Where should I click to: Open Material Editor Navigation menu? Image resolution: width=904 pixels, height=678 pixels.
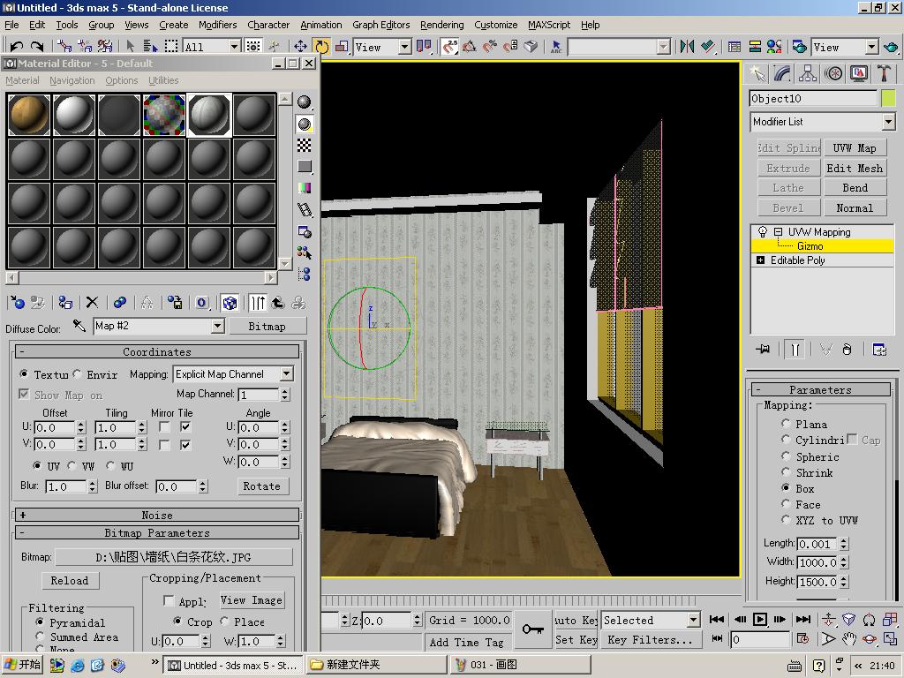tap(72, 80)
